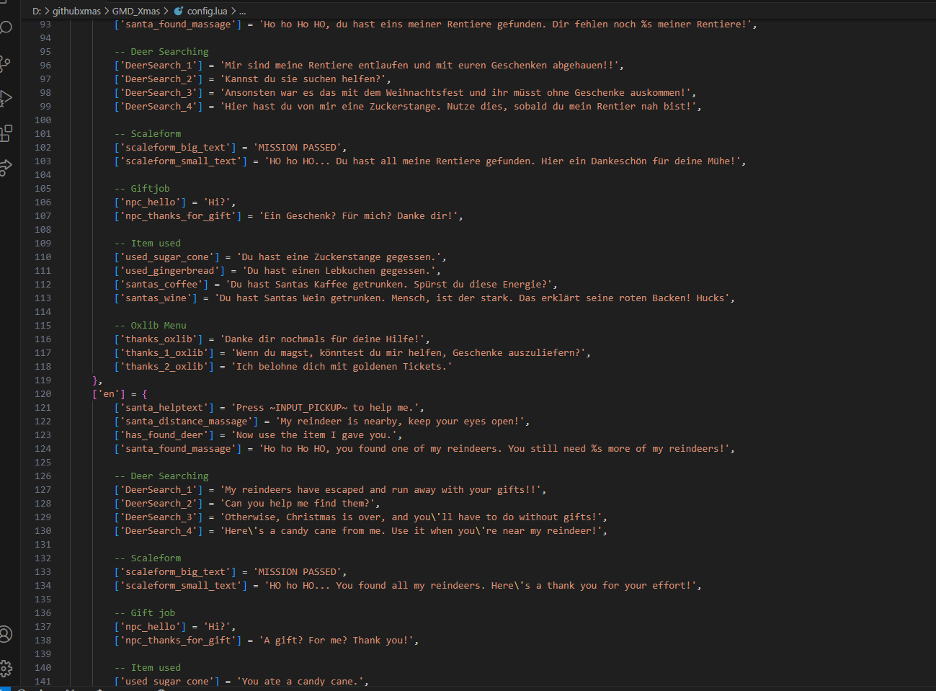Click the '-- Deer Searching' comment on line 95
Screen dimensions: 936x691
pos(161,52)
